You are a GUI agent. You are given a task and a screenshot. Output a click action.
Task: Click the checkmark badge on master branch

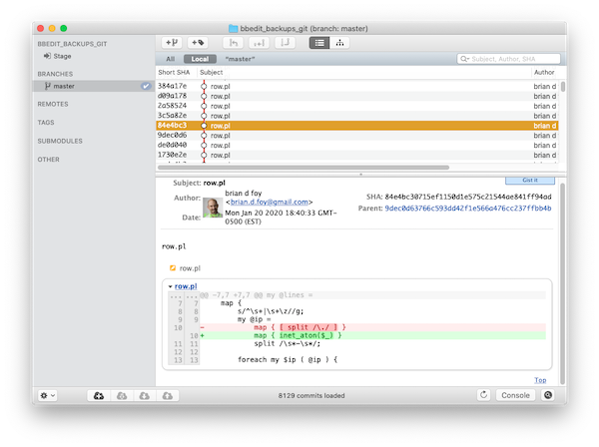point(146,86)
